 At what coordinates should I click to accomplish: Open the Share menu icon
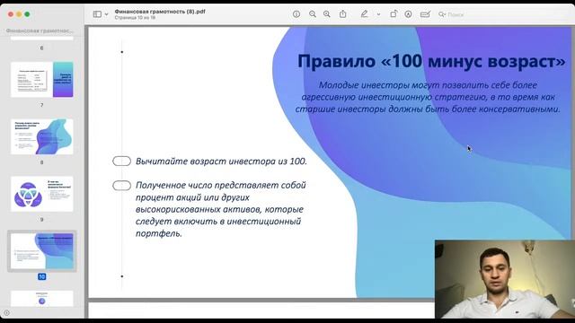pyautogui.click(x=343, y=14)
